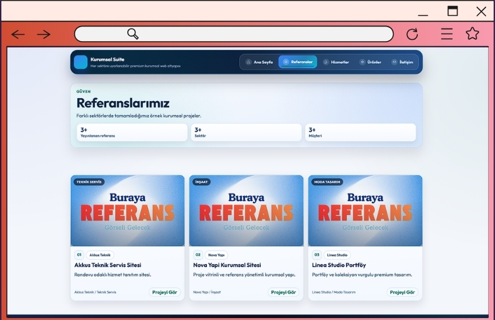495x320 pixels.
Task: Click the Nova Yapi Kurumsal Sitesi title
Action: pyautogui.click(x=227, y=265)
